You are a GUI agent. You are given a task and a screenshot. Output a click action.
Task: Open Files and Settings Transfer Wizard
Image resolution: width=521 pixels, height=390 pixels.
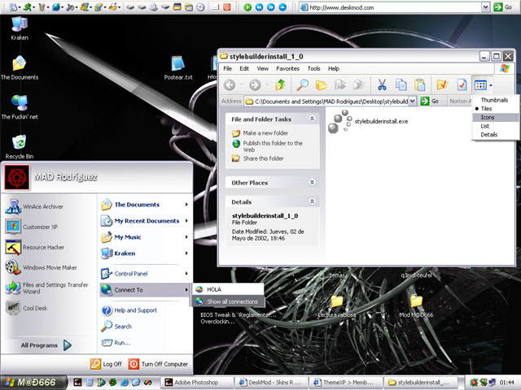point(47,288)
